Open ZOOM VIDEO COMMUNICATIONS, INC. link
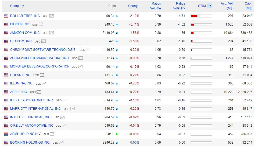258x146 pixels. 40,58
